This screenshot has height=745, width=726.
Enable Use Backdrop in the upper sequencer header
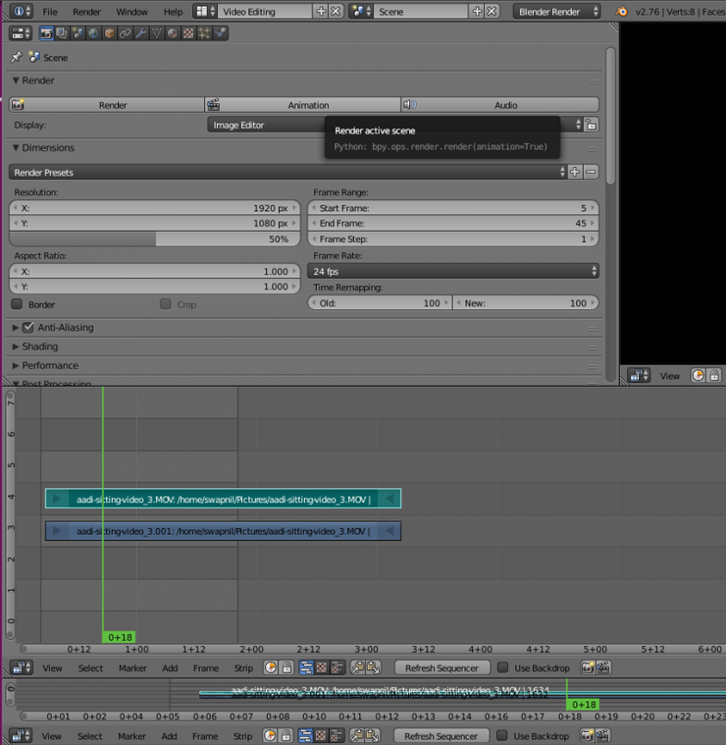[502, 667]
